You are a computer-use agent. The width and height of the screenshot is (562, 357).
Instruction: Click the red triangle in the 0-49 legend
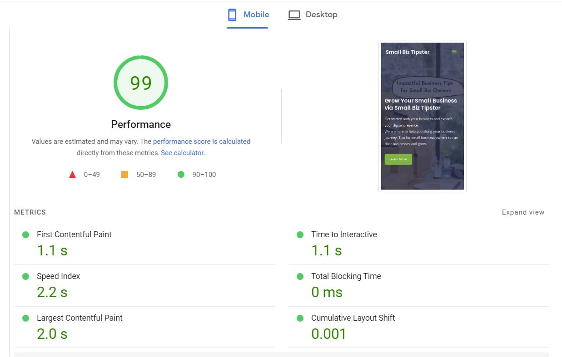(x=72, y=174)
